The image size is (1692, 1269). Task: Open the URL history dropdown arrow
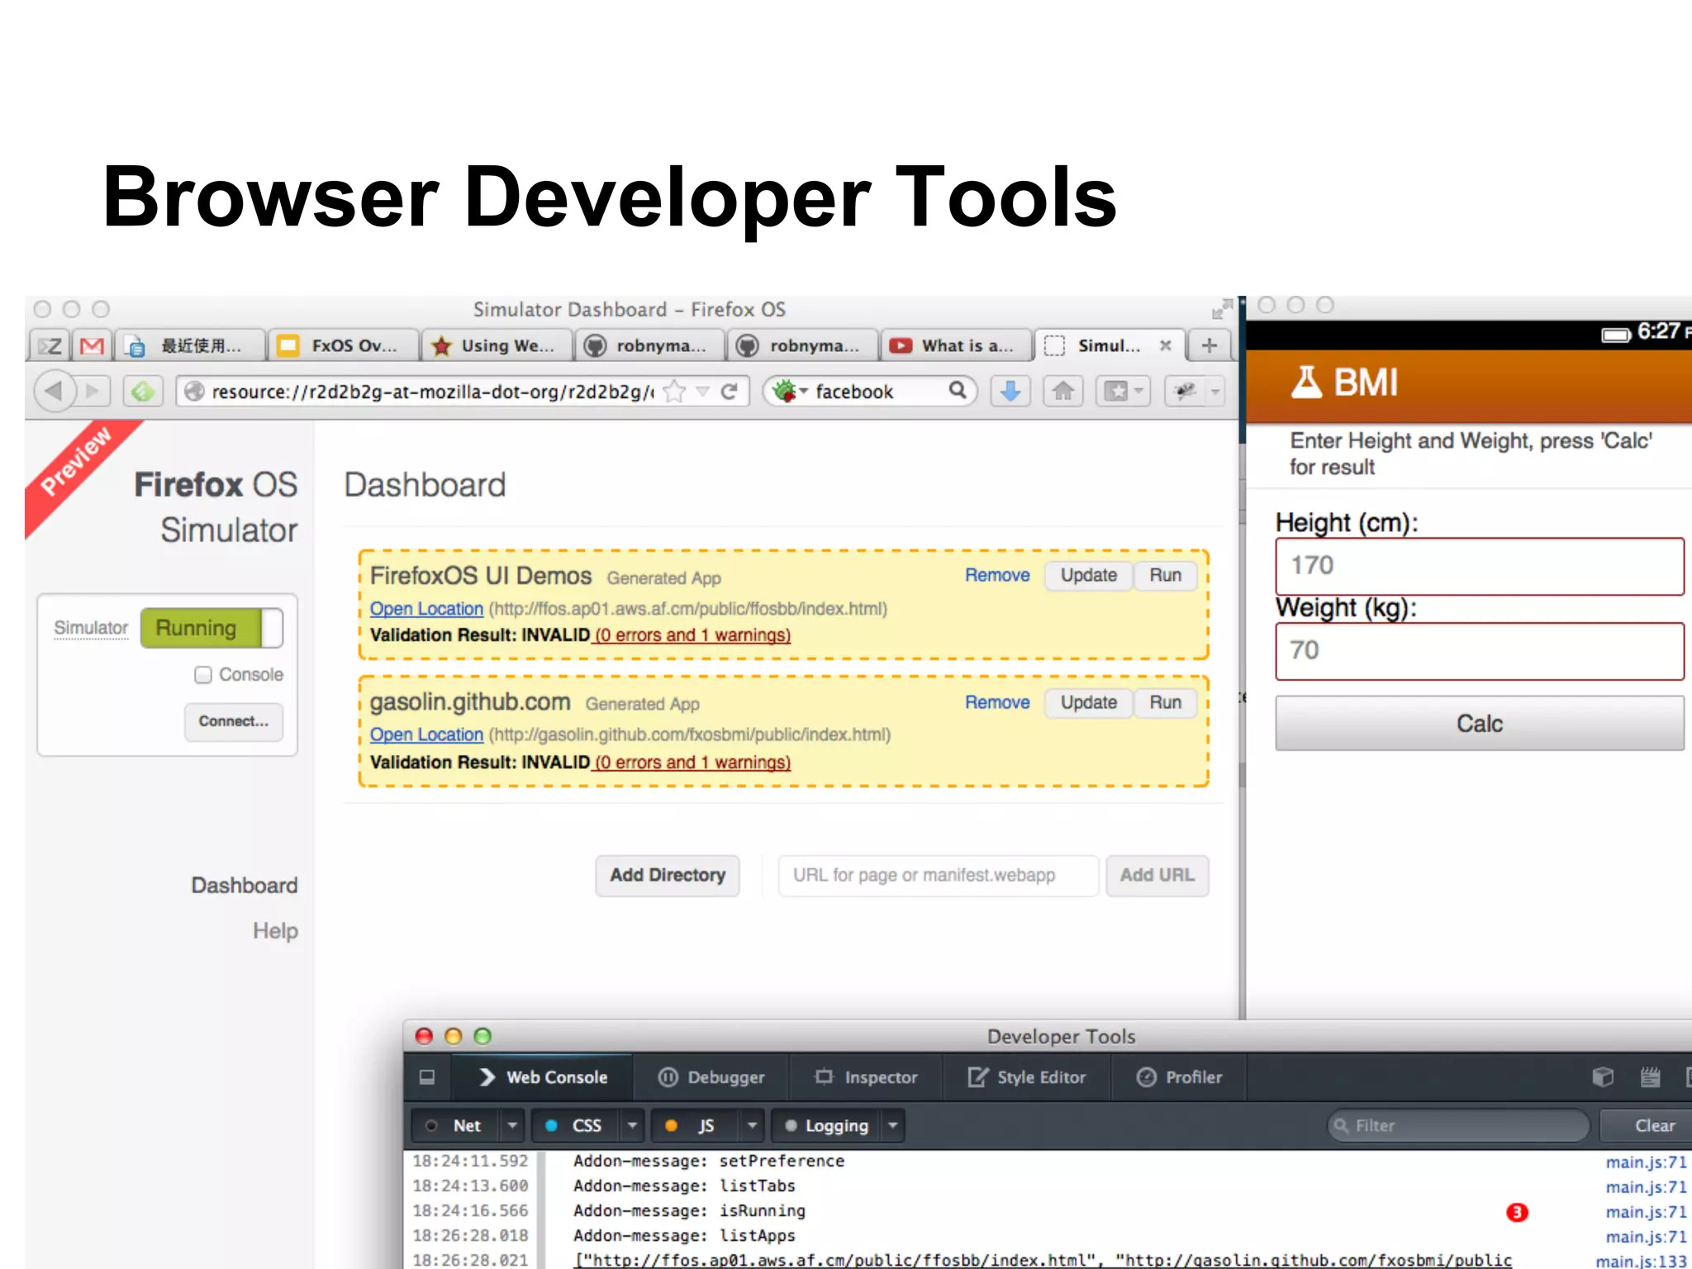click(x=702, y=391)
